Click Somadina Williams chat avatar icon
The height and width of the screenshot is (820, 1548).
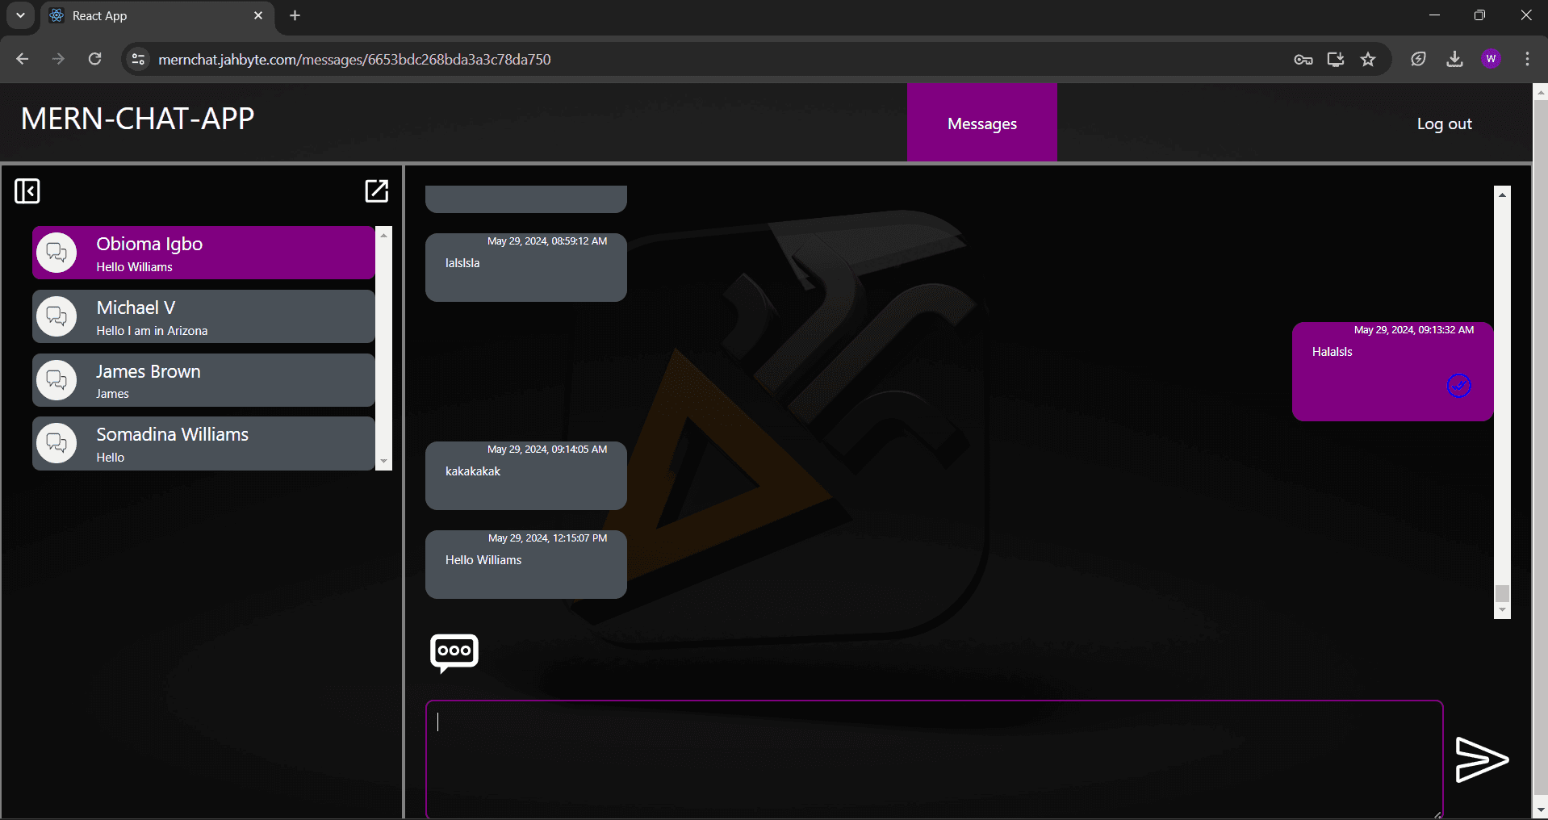tap(56, 443)
